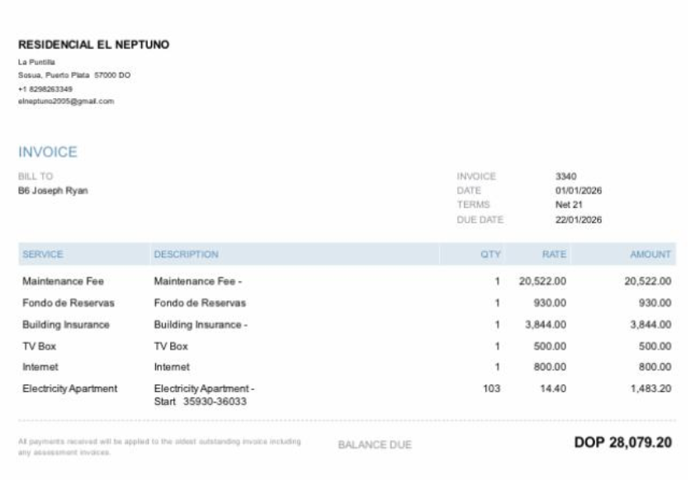Click the blue INVOICE heading
Image resolution: width=695 pixels, height=480 pixels.
click(47, 153)
